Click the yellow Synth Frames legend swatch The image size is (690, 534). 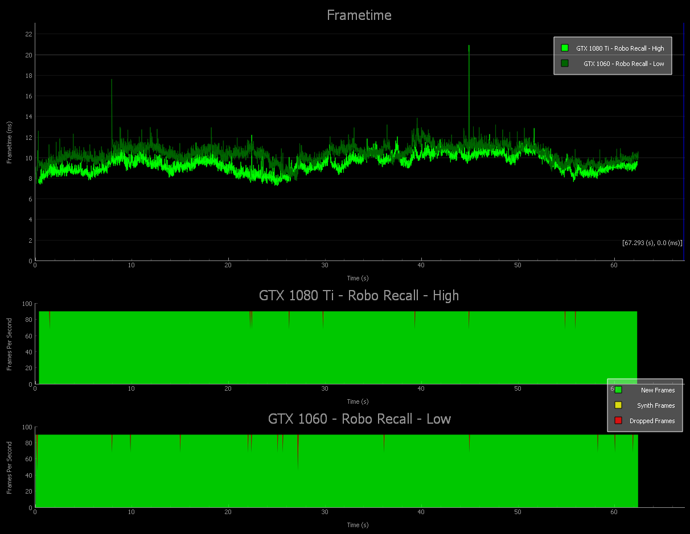pos(618,405)
